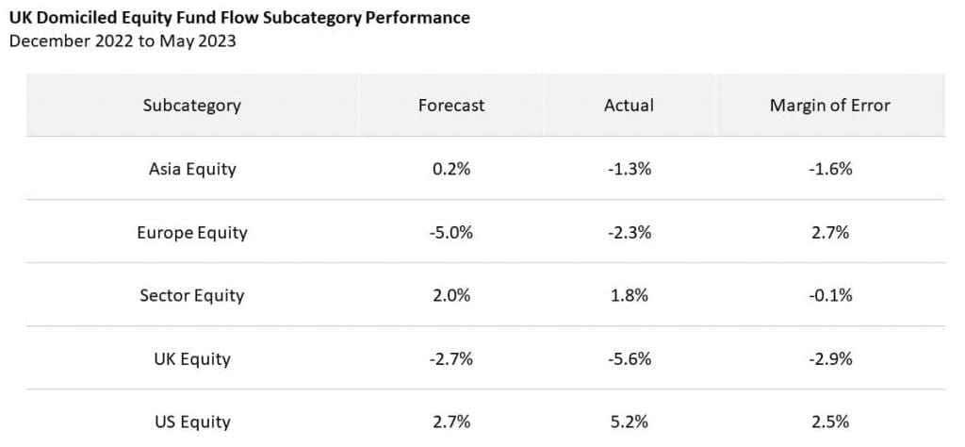Click the Actual column header
This screenshot has height=447, width=965.
629,106
